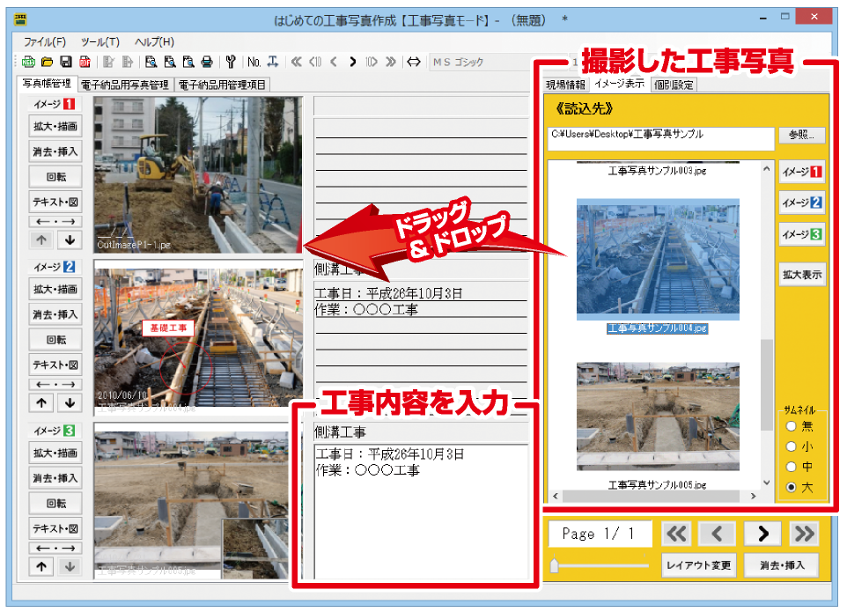Screen dimensions: 847x612
Task: Select the 無 thumbnail size option
Action: (x=791, y=426)
